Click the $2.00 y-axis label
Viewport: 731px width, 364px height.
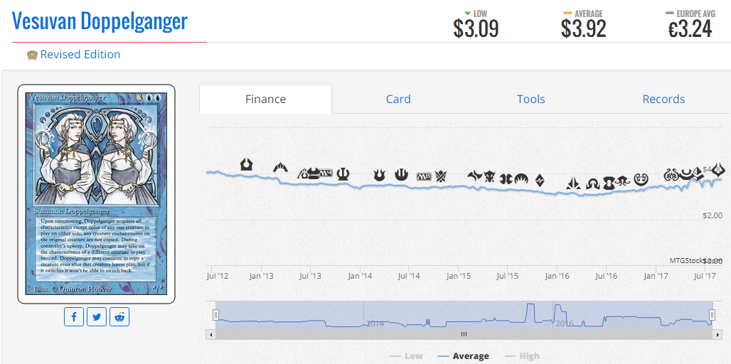pos(712,215)
